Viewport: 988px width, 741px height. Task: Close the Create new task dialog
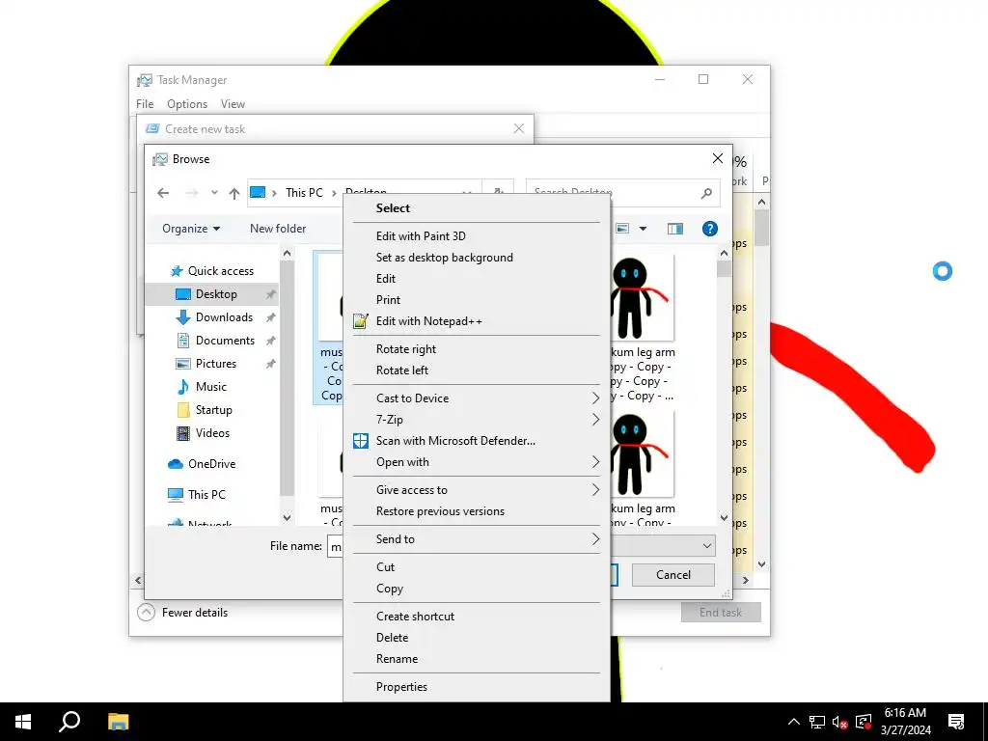518,128
